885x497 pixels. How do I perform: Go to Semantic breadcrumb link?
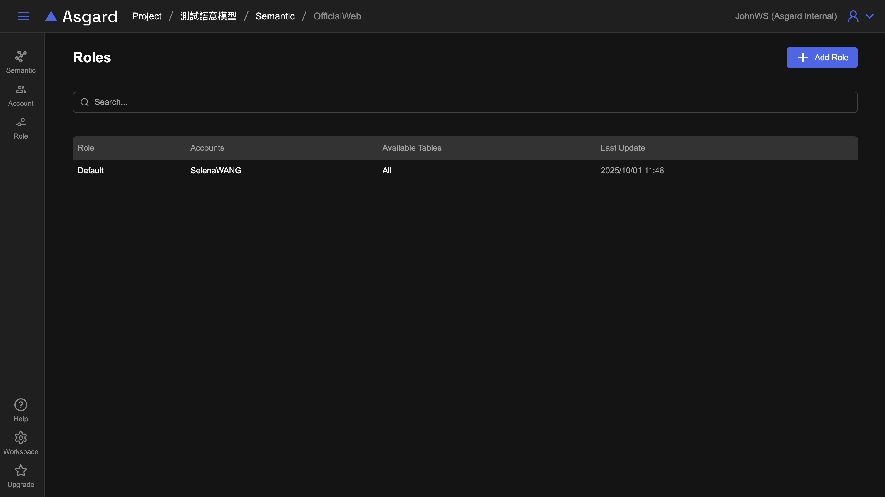click(x=275, y=16)
